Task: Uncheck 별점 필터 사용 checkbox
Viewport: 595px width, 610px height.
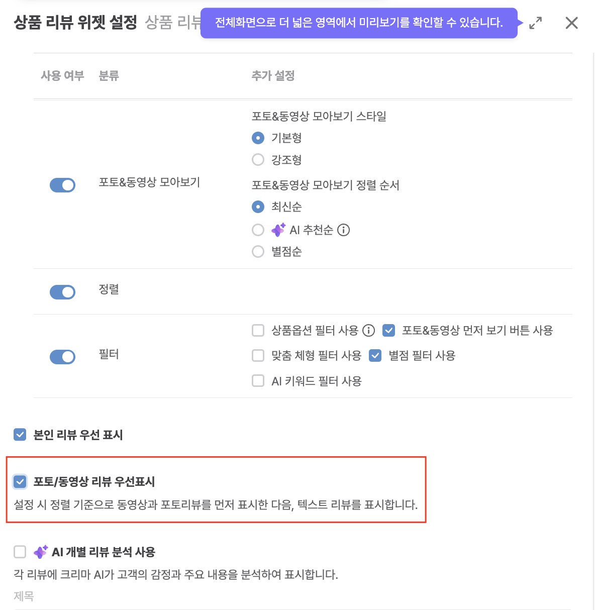Action: point(375,356)
